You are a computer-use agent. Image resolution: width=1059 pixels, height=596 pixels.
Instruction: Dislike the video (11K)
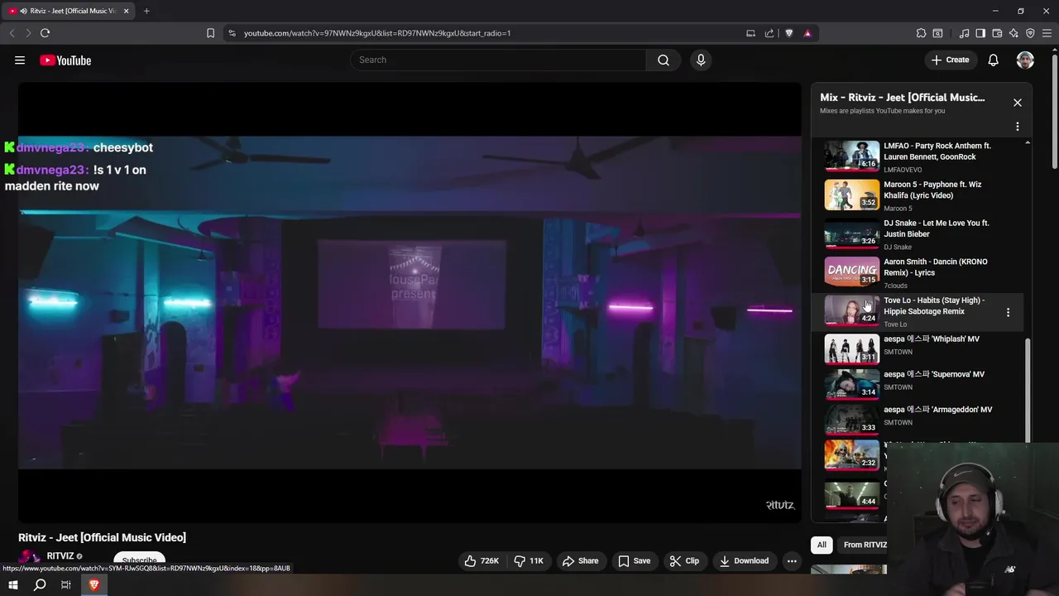[529, 560]
